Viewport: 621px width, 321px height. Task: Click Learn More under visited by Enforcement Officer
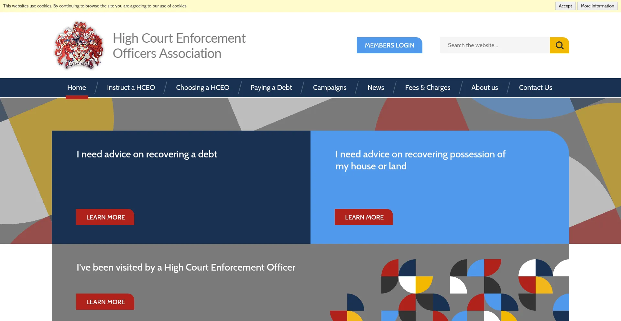[x=105, y=302]
